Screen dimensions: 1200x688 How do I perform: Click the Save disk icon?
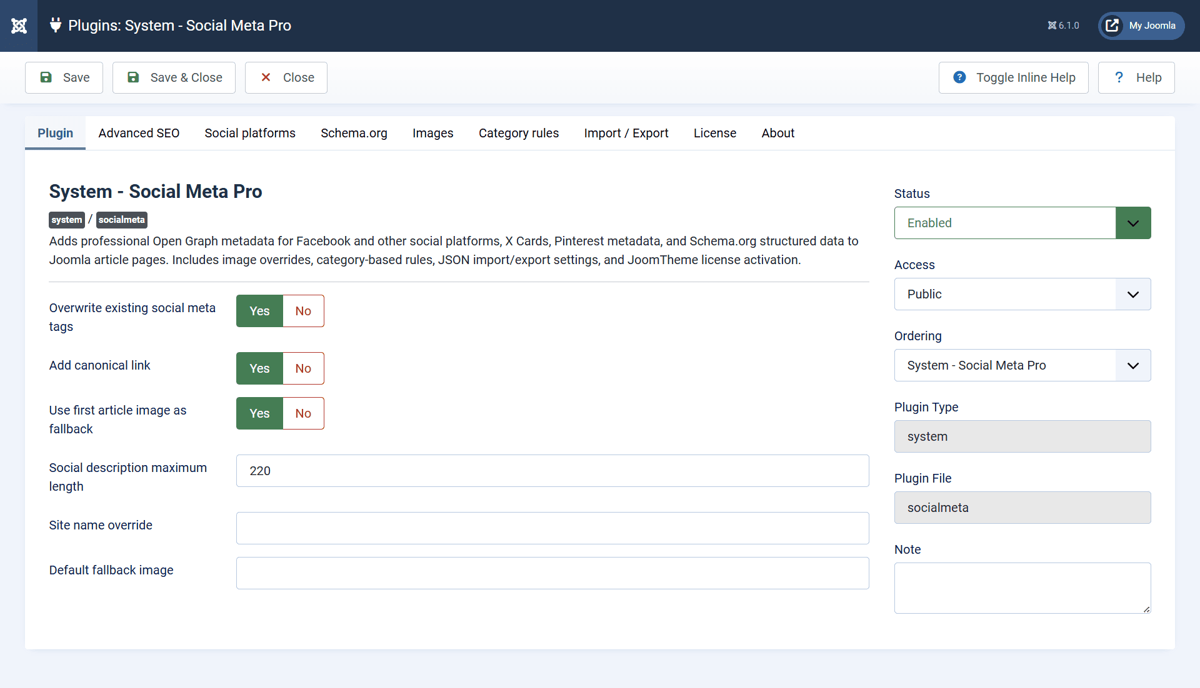click(46, 77)
